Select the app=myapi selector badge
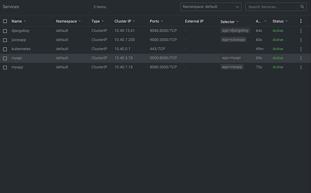 coord(231,58)
